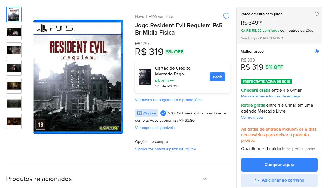Select the last screenshot thumbnail
This screenshot has width=328, height=188.
pyautogui.click(x=14, y=121)
